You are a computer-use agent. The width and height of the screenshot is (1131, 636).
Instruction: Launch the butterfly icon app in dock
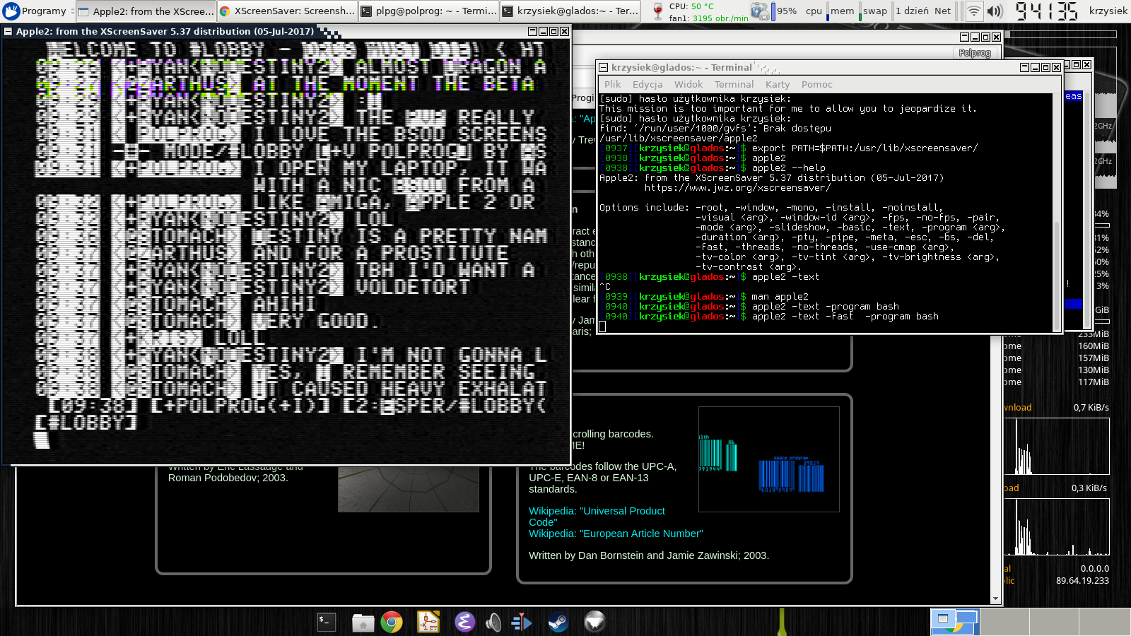point(594,622)
